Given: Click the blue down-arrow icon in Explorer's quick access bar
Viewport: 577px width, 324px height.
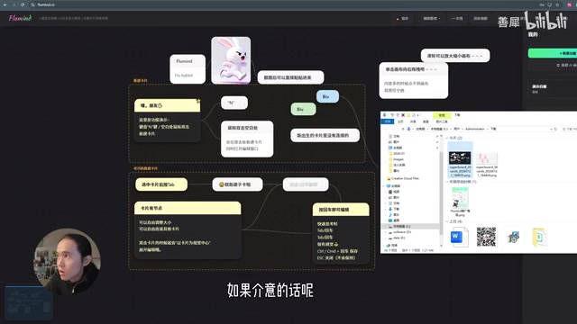Looking at the screenshot, I should [x=384, y=115].
